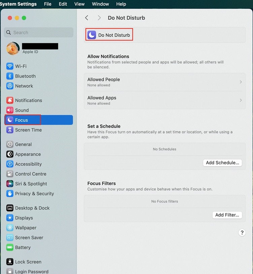Click the Allowed Apps row title
Viewport: 253px width, 274px height.
coord(102,98)
